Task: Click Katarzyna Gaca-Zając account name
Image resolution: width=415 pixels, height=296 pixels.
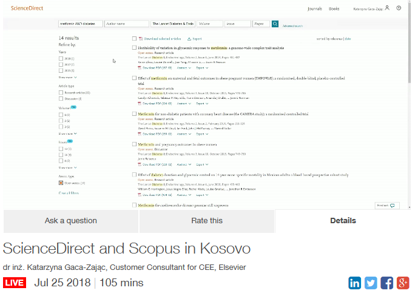Action: 368,9
